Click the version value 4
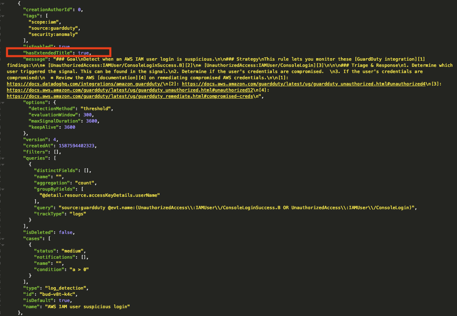The height and width of the screenshot is (316, 457). [55, 140]
